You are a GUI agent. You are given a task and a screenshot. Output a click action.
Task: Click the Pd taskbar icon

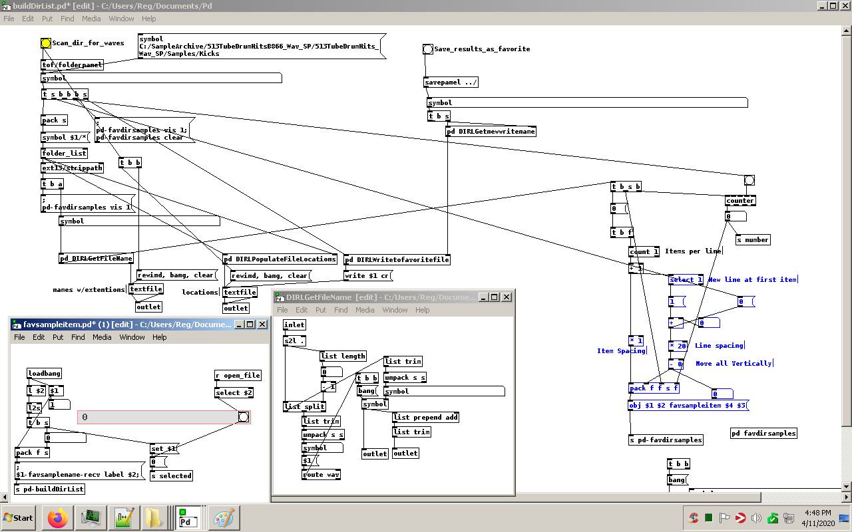188,518
